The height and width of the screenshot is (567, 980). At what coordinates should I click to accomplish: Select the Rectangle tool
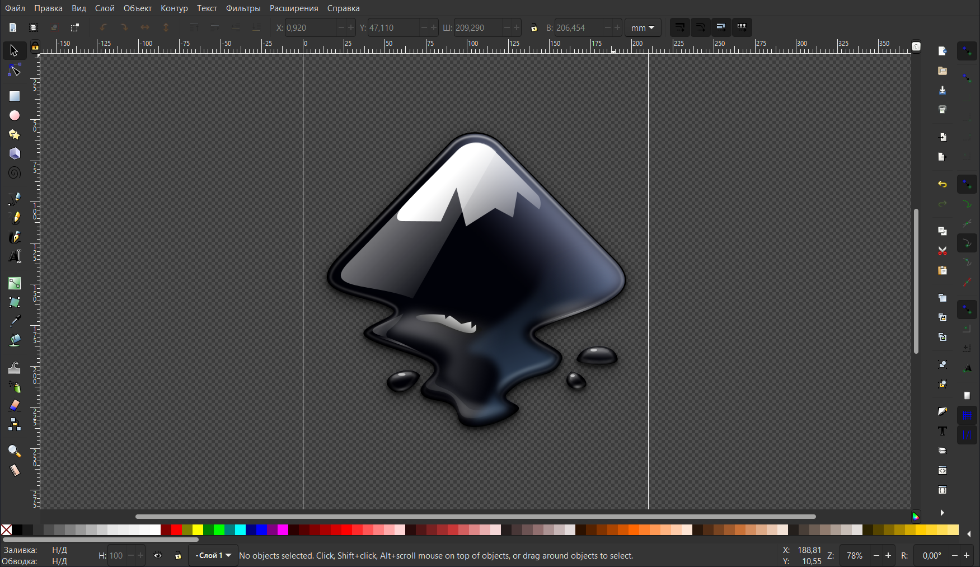click(x=15, y=96)
